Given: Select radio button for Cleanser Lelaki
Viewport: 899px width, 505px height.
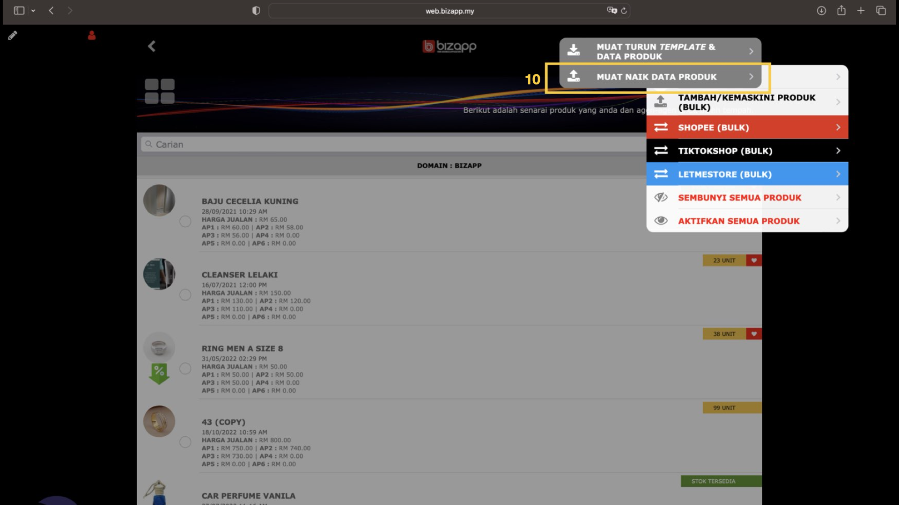Looking at the screenshot, I should tap(185, 295).
